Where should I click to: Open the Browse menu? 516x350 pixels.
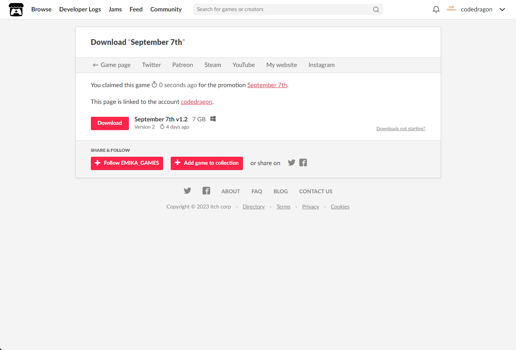[x=41, y=10]
